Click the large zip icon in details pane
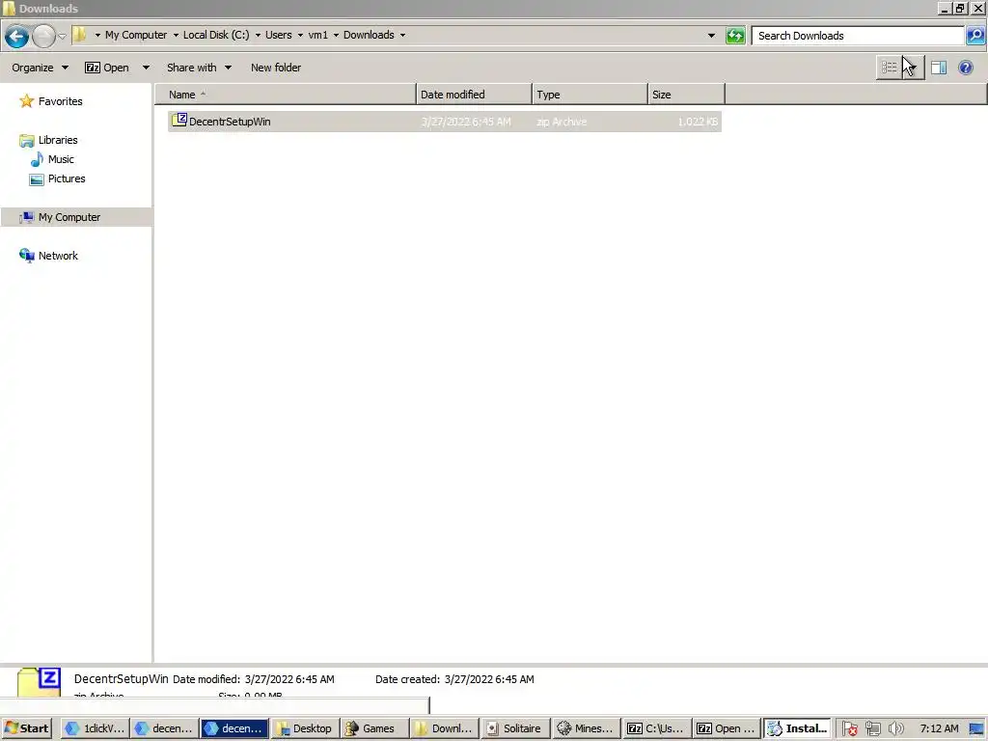988x741 pixels. (x=39, y=682)
